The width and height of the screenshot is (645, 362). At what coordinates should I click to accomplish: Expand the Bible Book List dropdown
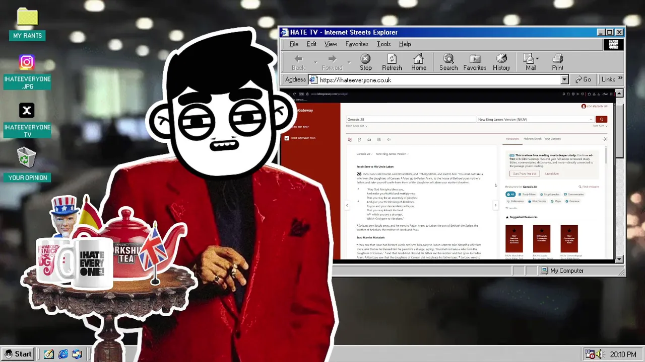(356, 126)
